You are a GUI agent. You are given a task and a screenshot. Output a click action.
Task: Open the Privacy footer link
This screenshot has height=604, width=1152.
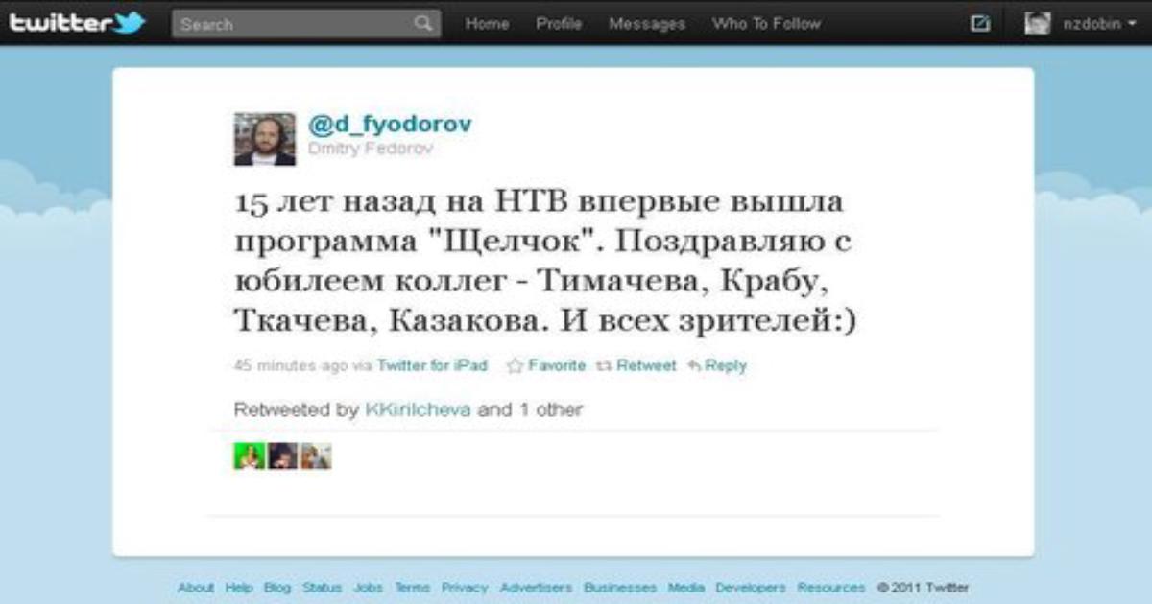tap(465, 587)
